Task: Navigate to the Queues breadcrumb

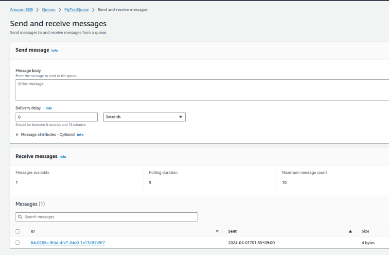Action: click(x=49, y=10)
